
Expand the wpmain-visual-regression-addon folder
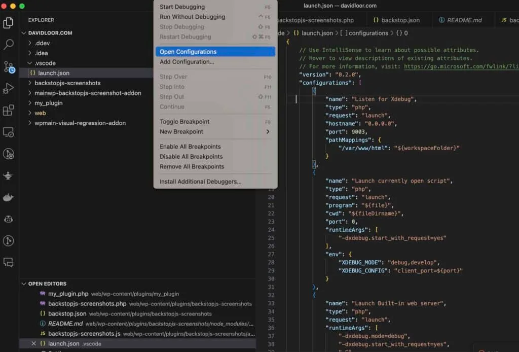30,123
